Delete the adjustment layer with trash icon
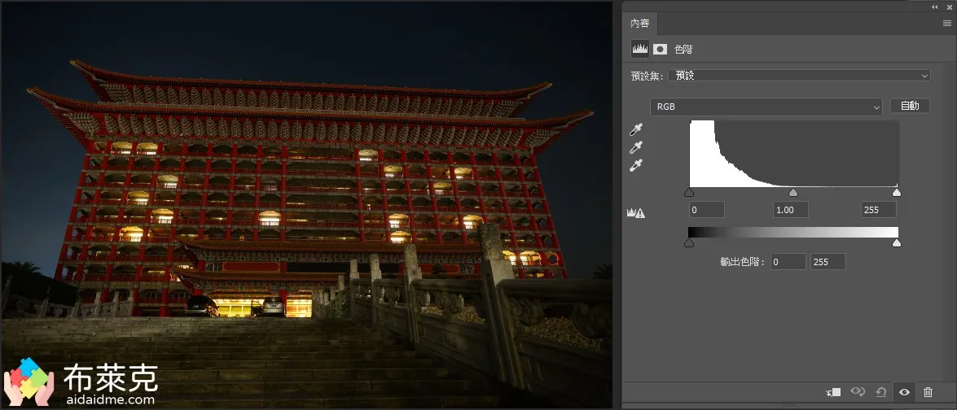 click(928, 392)
